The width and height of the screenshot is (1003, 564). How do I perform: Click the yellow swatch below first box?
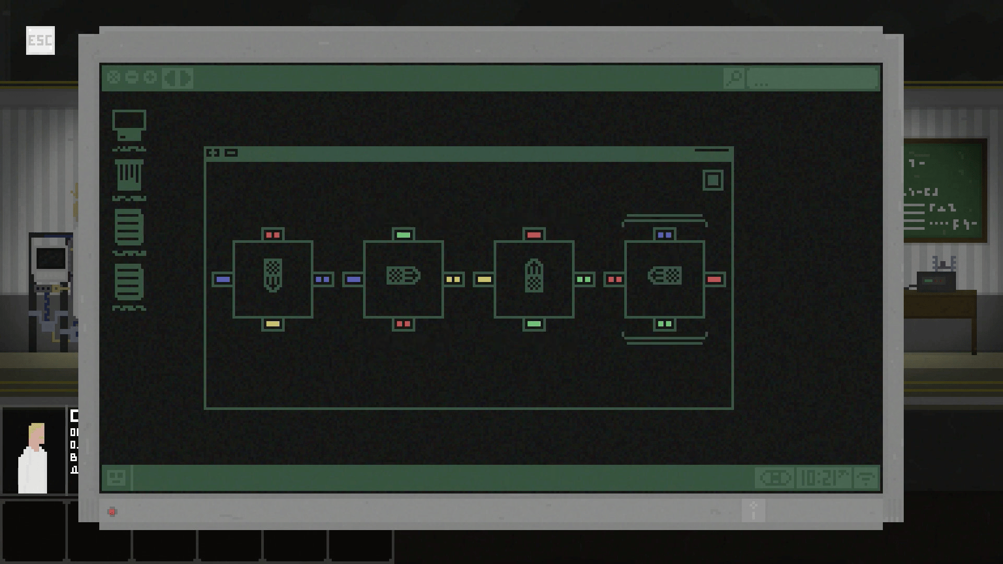tap(273, 324)
